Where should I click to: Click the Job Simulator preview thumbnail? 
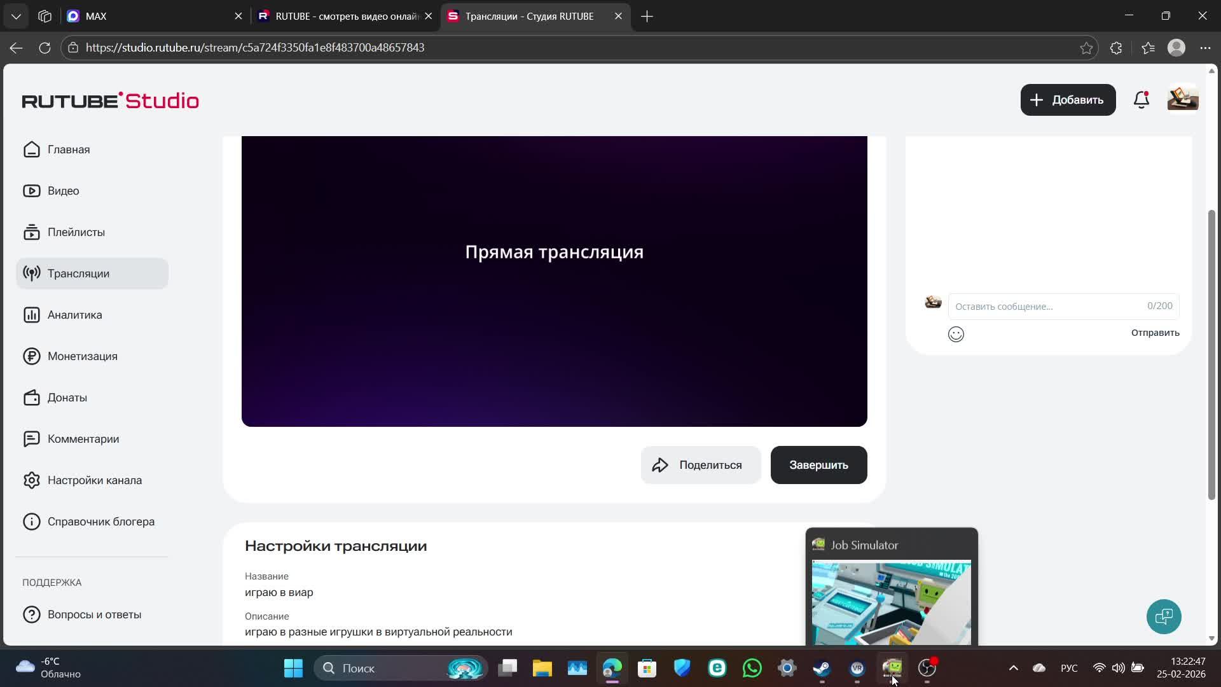891,602
